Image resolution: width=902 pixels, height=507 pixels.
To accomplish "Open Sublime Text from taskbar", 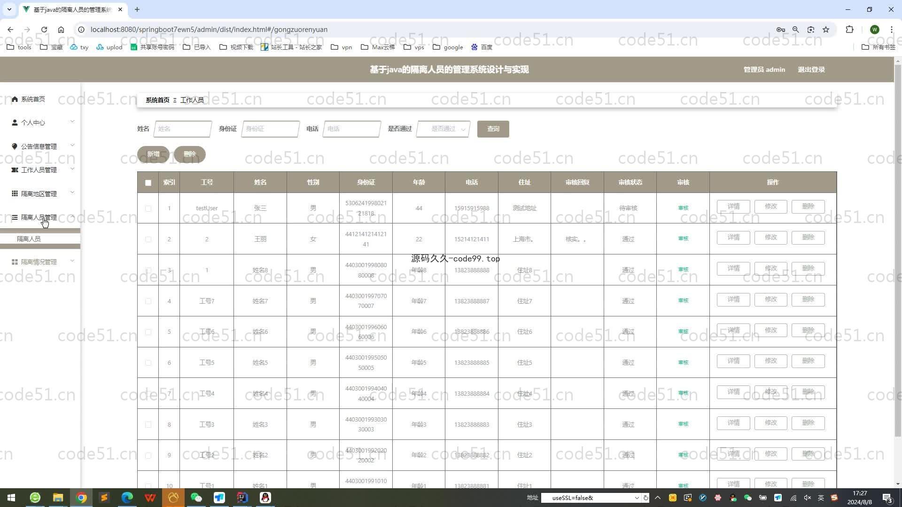I will pos(104,498).
